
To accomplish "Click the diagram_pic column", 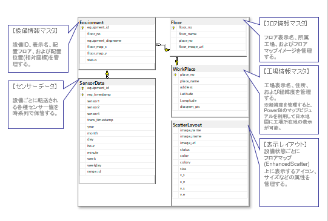I will tap(190, 107).
